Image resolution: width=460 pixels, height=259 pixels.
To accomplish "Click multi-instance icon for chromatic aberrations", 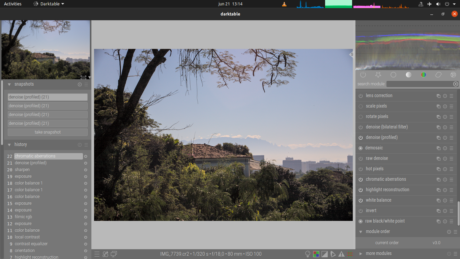I will coord(438,179).
